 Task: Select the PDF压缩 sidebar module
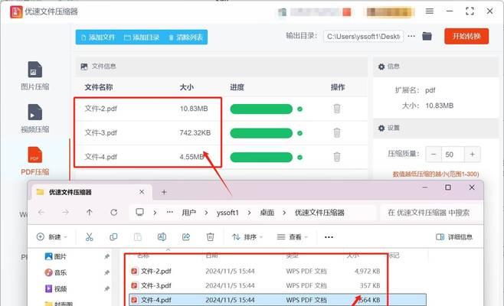tap(34, 161)
